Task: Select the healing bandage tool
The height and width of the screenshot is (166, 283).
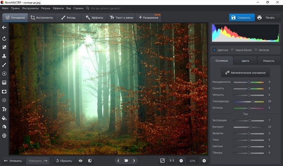Action: coord(4,47)
